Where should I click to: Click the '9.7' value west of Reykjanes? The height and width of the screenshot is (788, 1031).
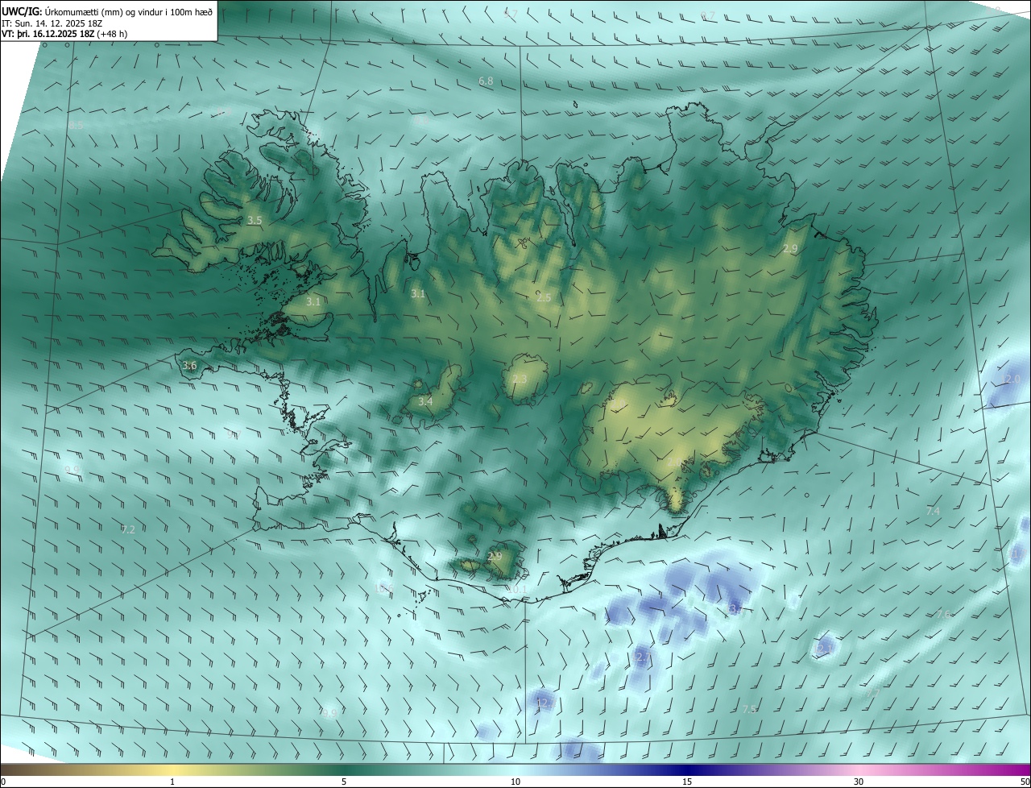coord(234,435)
